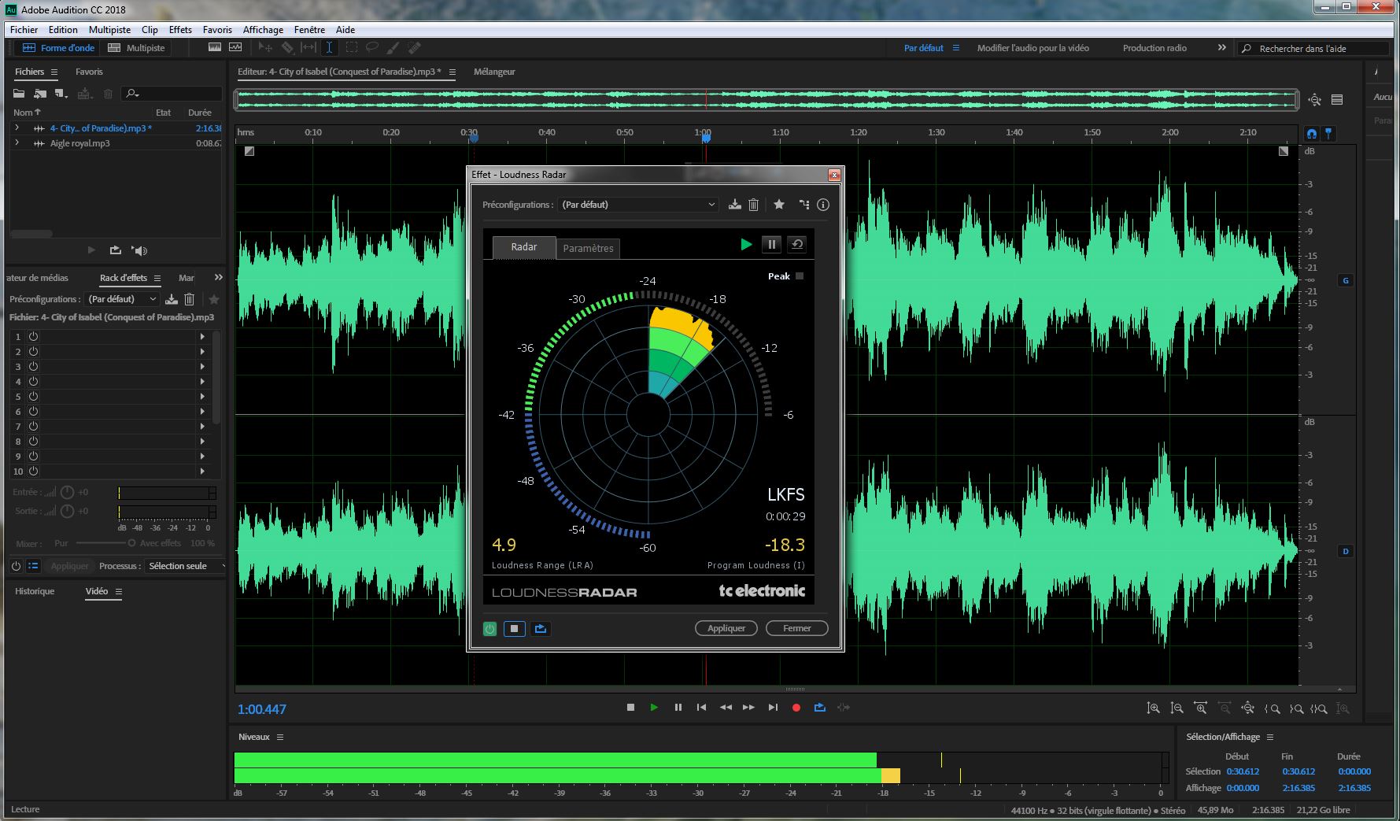
Task: Toggle loop preview in Fichiers panel
Action: [116, 250]
